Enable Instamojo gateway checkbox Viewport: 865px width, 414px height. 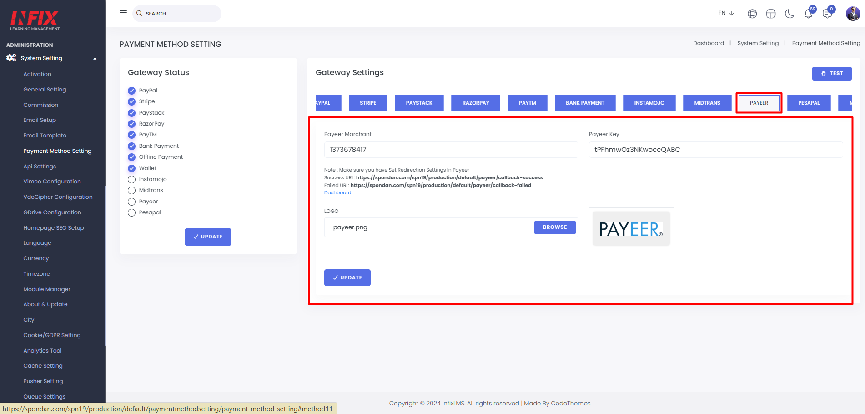coord(132,179)
